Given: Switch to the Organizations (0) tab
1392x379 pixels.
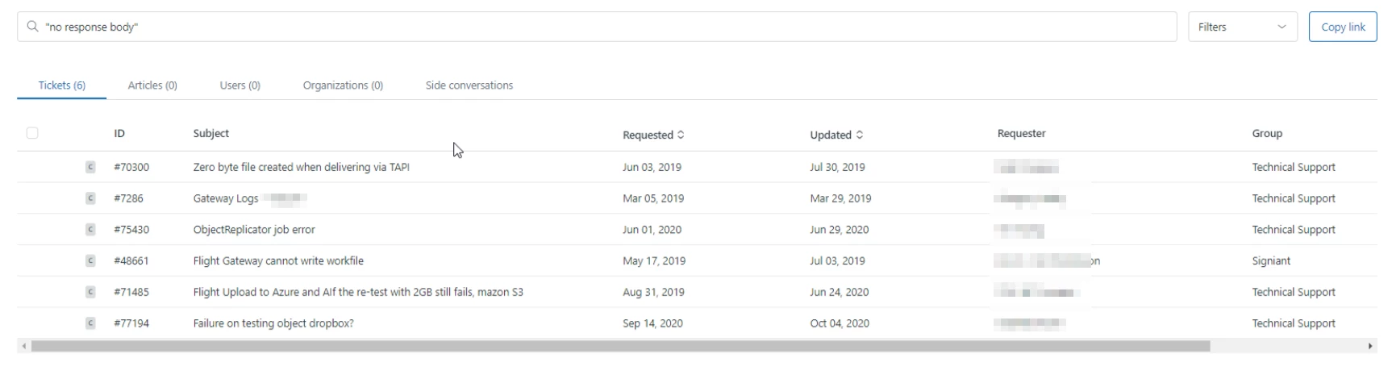Looking at the screenshot, I should (343, 85).
